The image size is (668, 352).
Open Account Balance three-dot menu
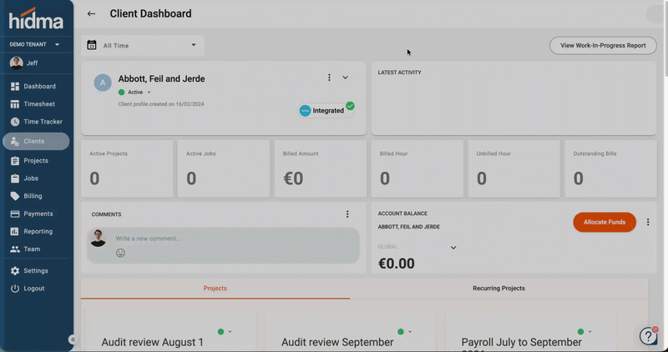click(x=648, y=222)
